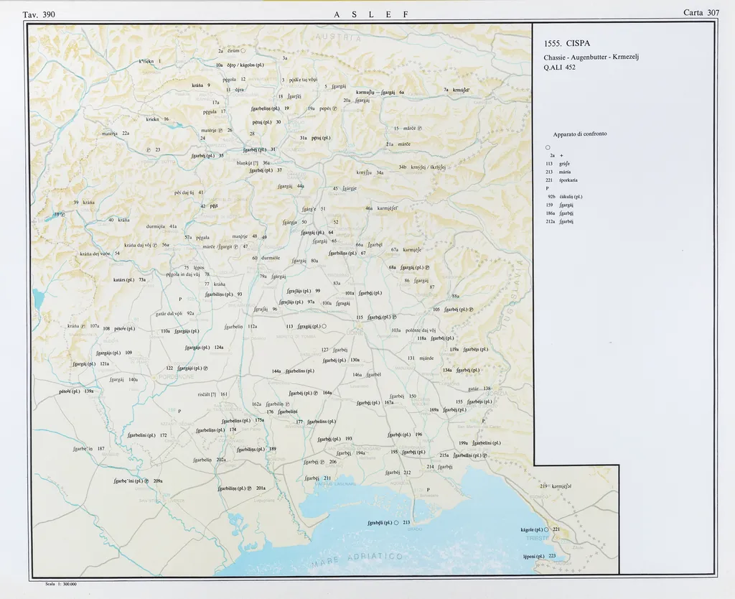Click the Tav. 390 header label

tap(39, 14)
